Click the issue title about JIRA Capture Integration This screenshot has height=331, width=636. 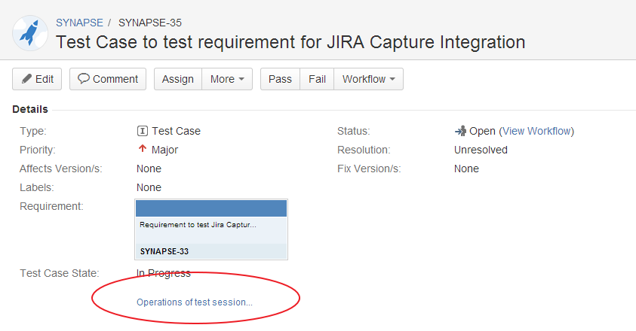click(x=290, y=42)
